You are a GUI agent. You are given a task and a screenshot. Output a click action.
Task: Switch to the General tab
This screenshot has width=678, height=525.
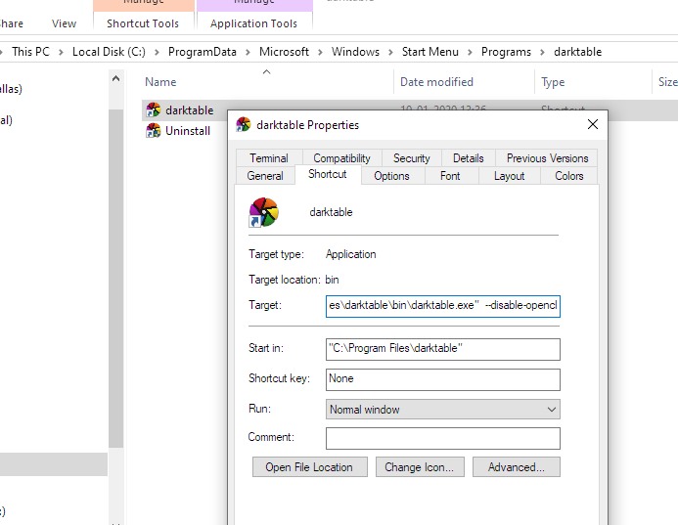click(x=265, y=176)
